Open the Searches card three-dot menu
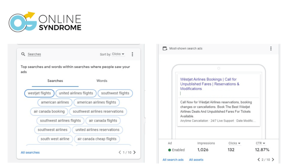This screenshot has width=291, height=164. click(x=132, y=54)
